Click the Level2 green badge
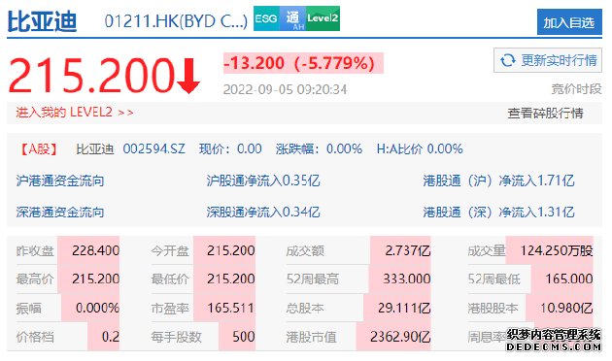Image resolution: width=612 pixels, height=361 pixels. 323,18
